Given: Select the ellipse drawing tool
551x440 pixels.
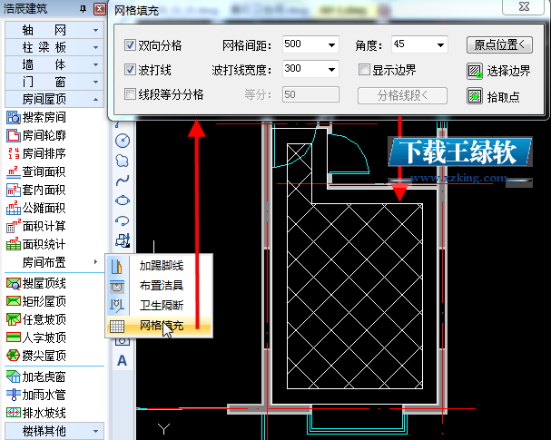Looking at the screenshot, I should 123,200.
